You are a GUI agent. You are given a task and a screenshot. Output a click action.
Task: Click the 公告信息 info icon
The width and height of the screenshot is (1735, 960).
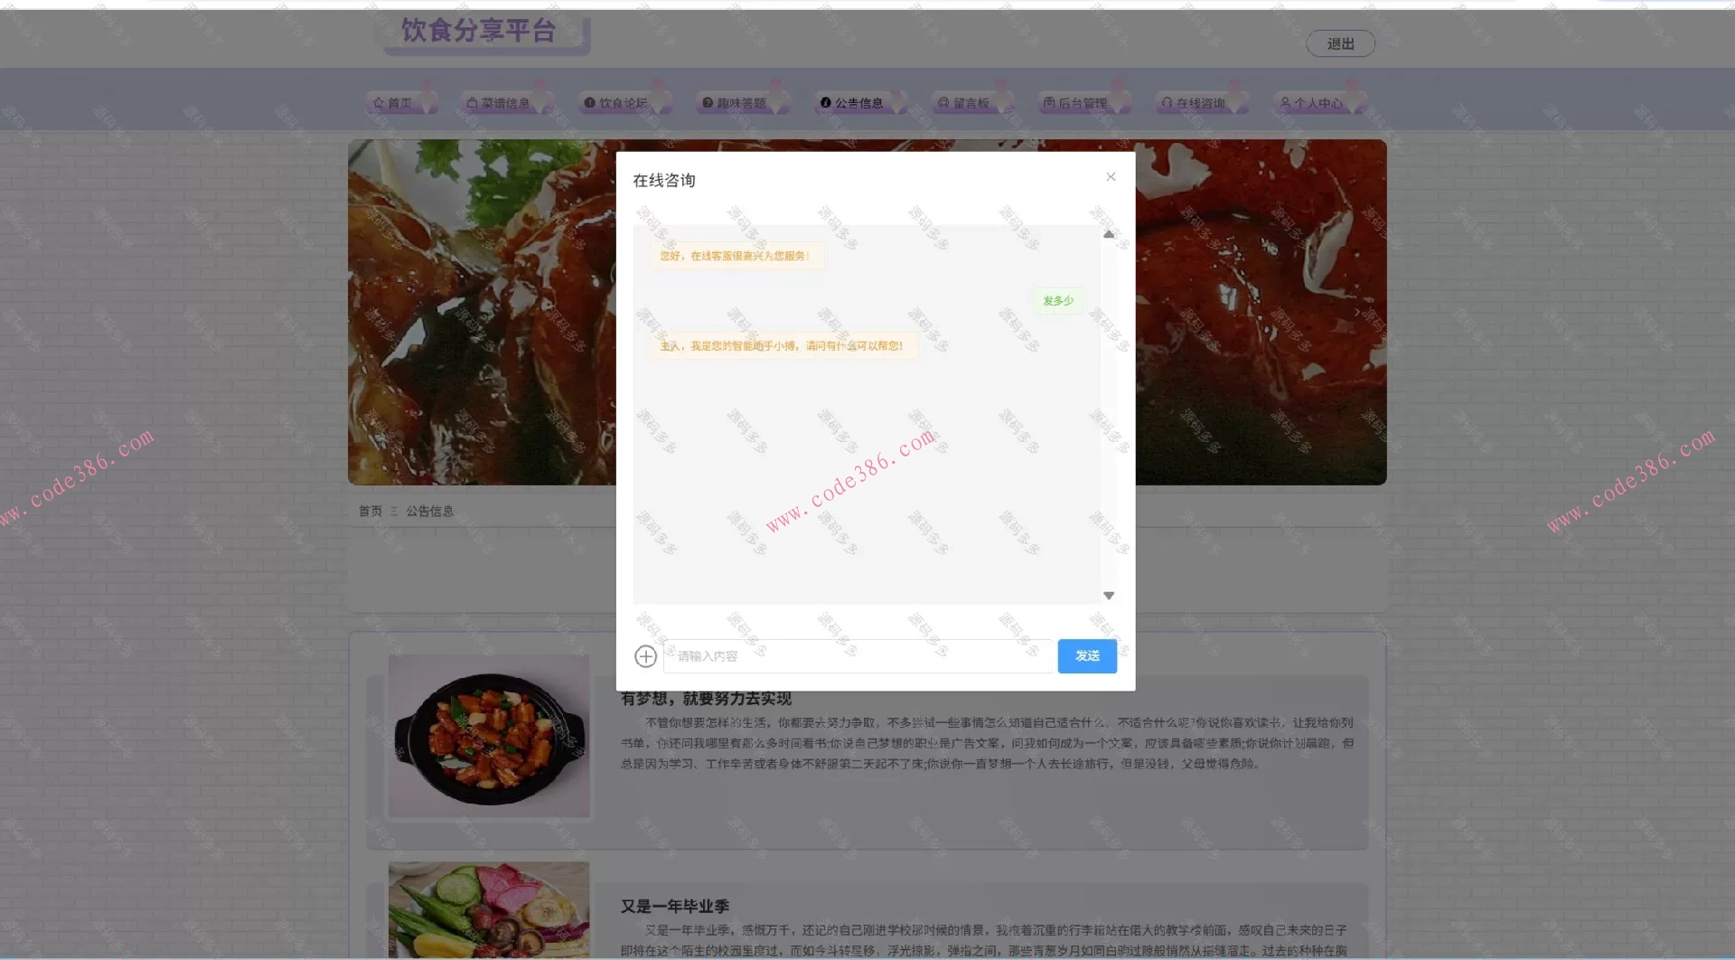(828, 102)
